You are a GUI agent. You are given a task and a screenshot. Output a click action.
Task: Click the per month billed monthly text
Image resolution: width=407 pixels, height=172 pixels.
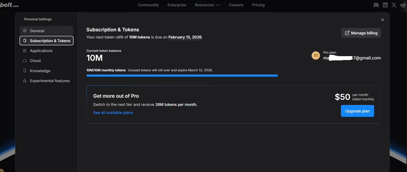[x=363, y=97]
